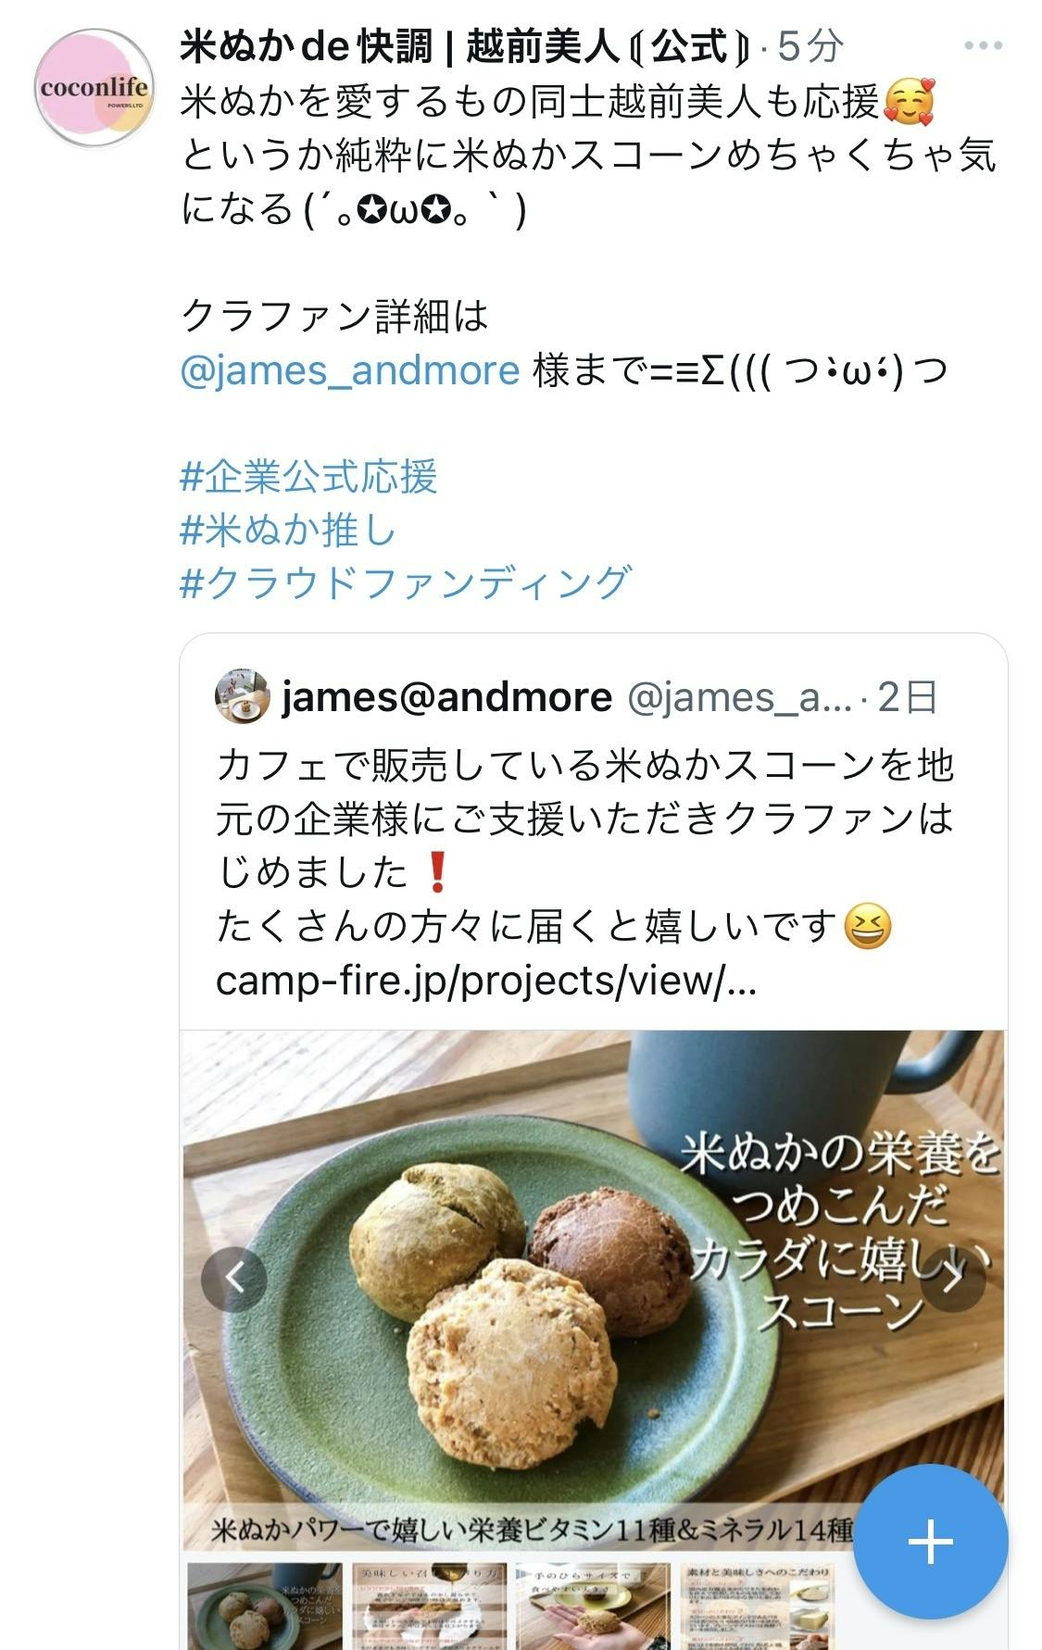Open james@andmore's small profile avatar
The height and width of the screenshot is (1650, 1042).
pos(242,697)
